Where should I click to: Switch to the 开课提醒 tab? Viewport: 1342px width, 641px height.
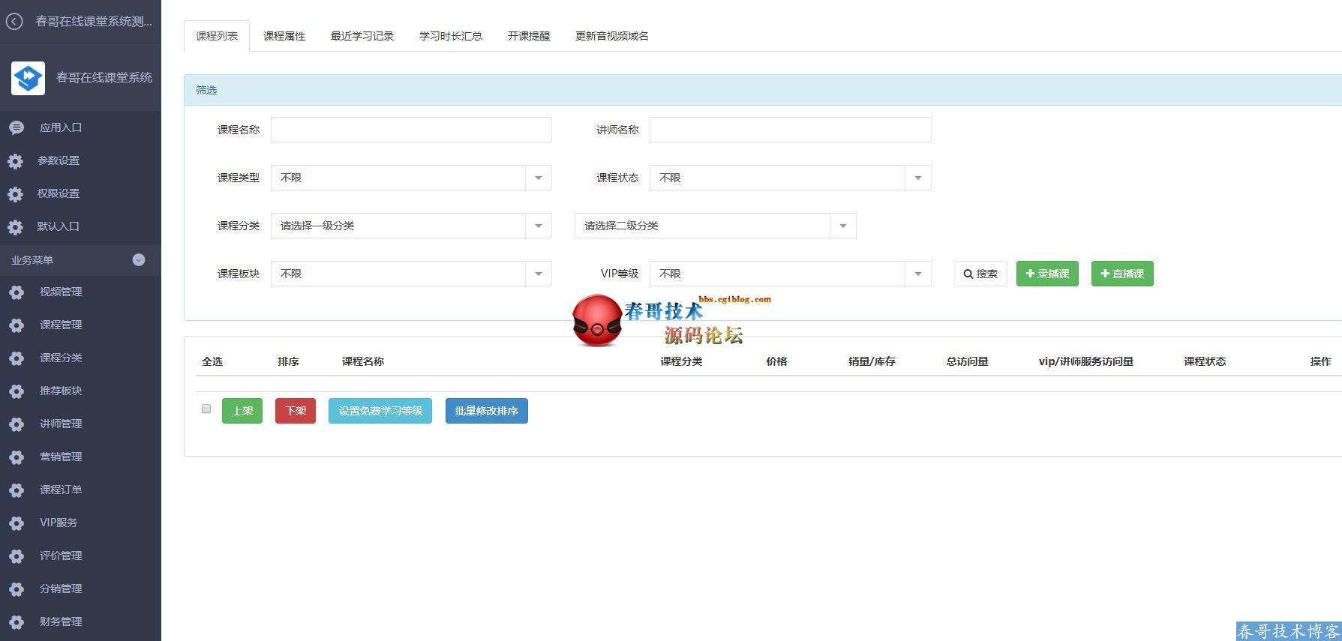point(529,36)
